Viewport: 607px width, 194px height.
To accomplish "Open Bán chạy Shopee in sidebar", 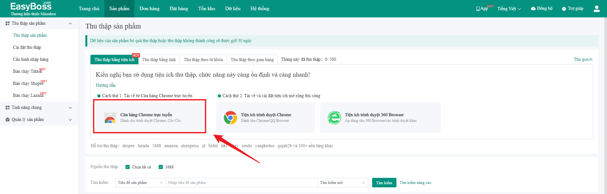I will click(28, 84).
